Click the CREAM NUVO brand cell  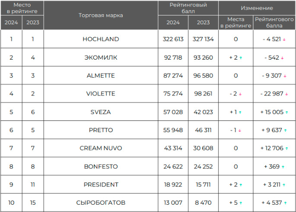pyautogui.click(x=101, y=148)
